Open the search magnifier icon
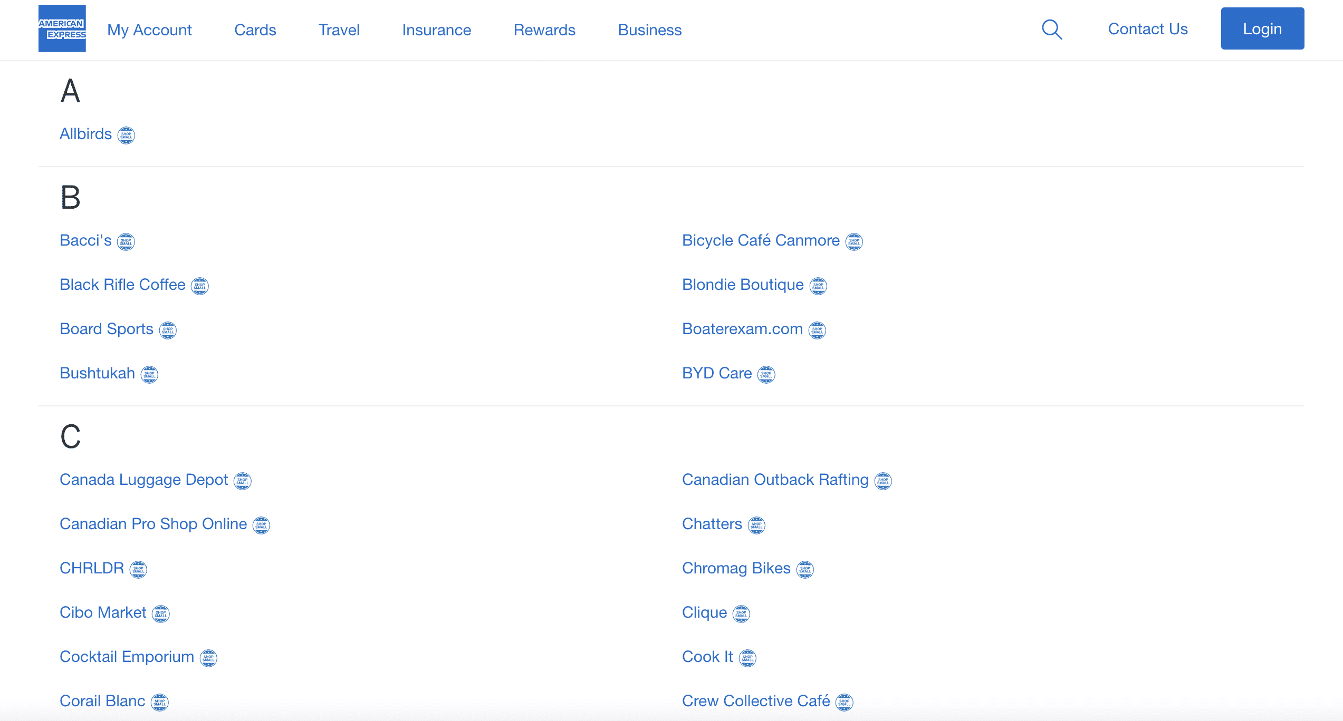 [x=1051, y=30]
